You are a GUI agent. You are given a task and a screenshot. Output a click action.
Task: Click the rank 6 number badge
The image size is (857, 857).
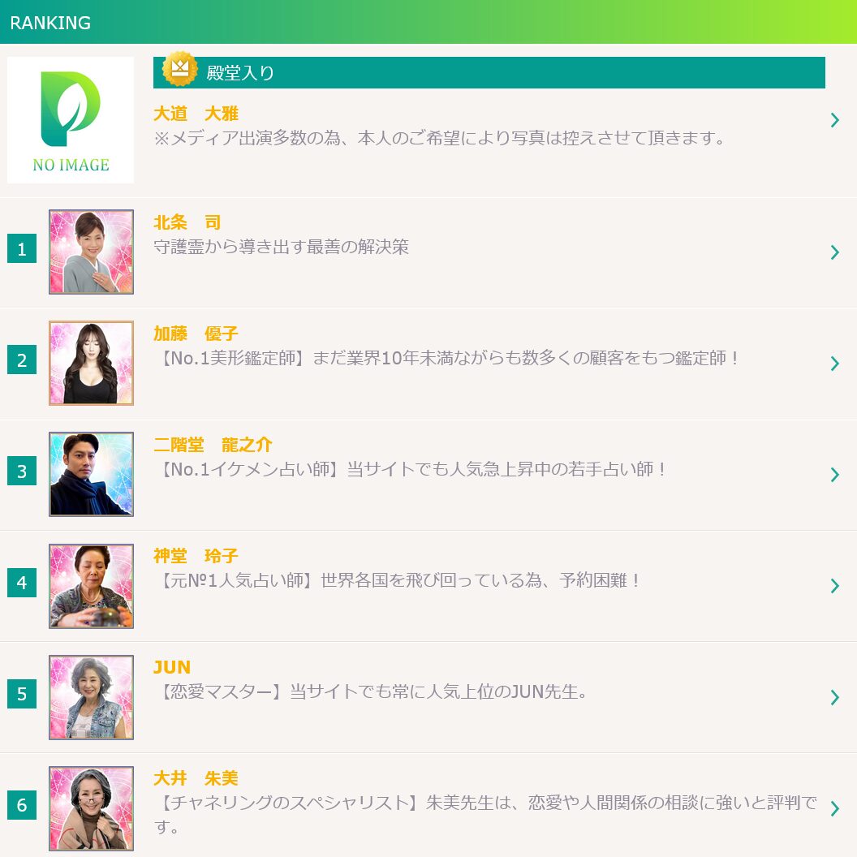tap(22, 805)
